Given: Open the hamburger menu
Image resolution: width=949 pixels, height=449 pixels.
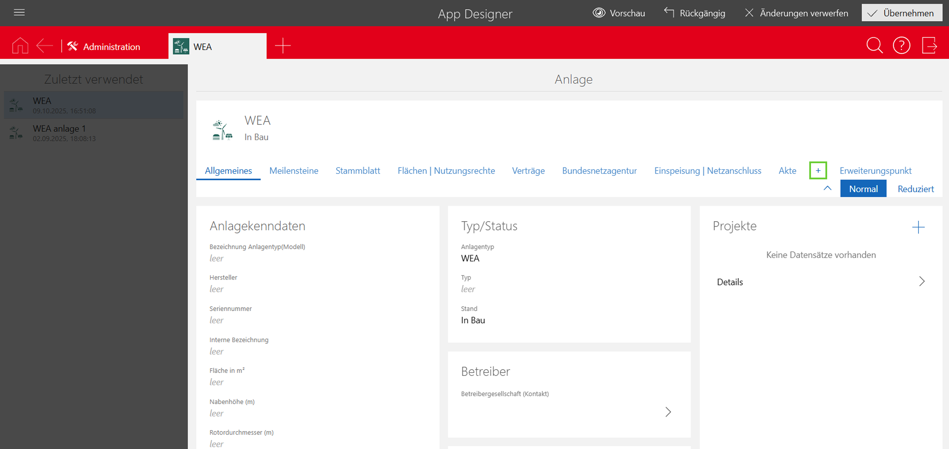Looking at the screenshot, I should pos(19,13).
